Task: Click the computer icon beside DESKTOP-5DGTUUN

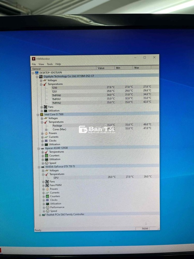Action: [37, 73]
